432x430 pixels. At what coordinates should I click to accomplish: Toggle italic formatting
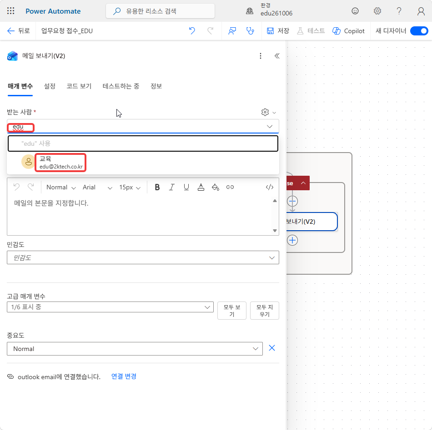coord(171,188)
